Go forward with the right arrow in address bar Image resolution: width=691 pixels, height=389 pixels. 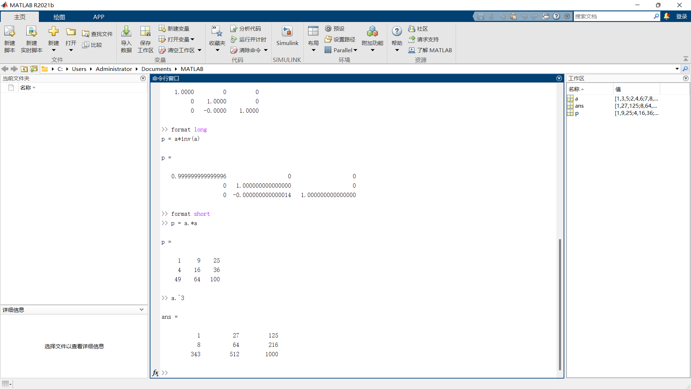coord(14,69)
